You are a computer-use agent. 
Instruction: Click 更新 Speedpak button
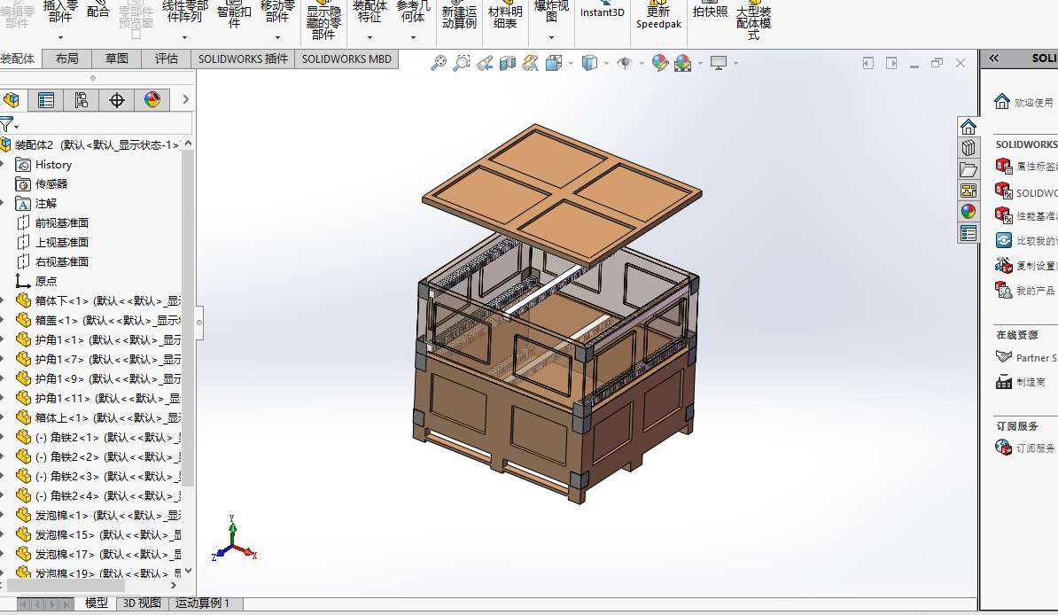[658, 13]
